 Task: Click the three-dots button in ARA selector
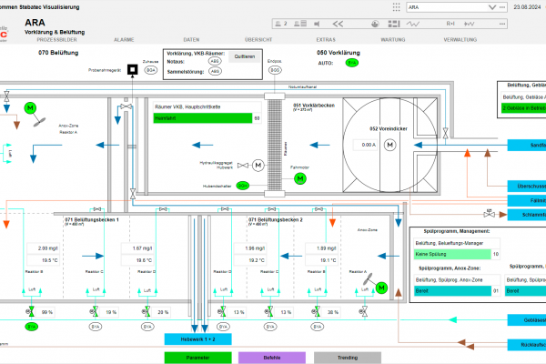pos(502,7)
